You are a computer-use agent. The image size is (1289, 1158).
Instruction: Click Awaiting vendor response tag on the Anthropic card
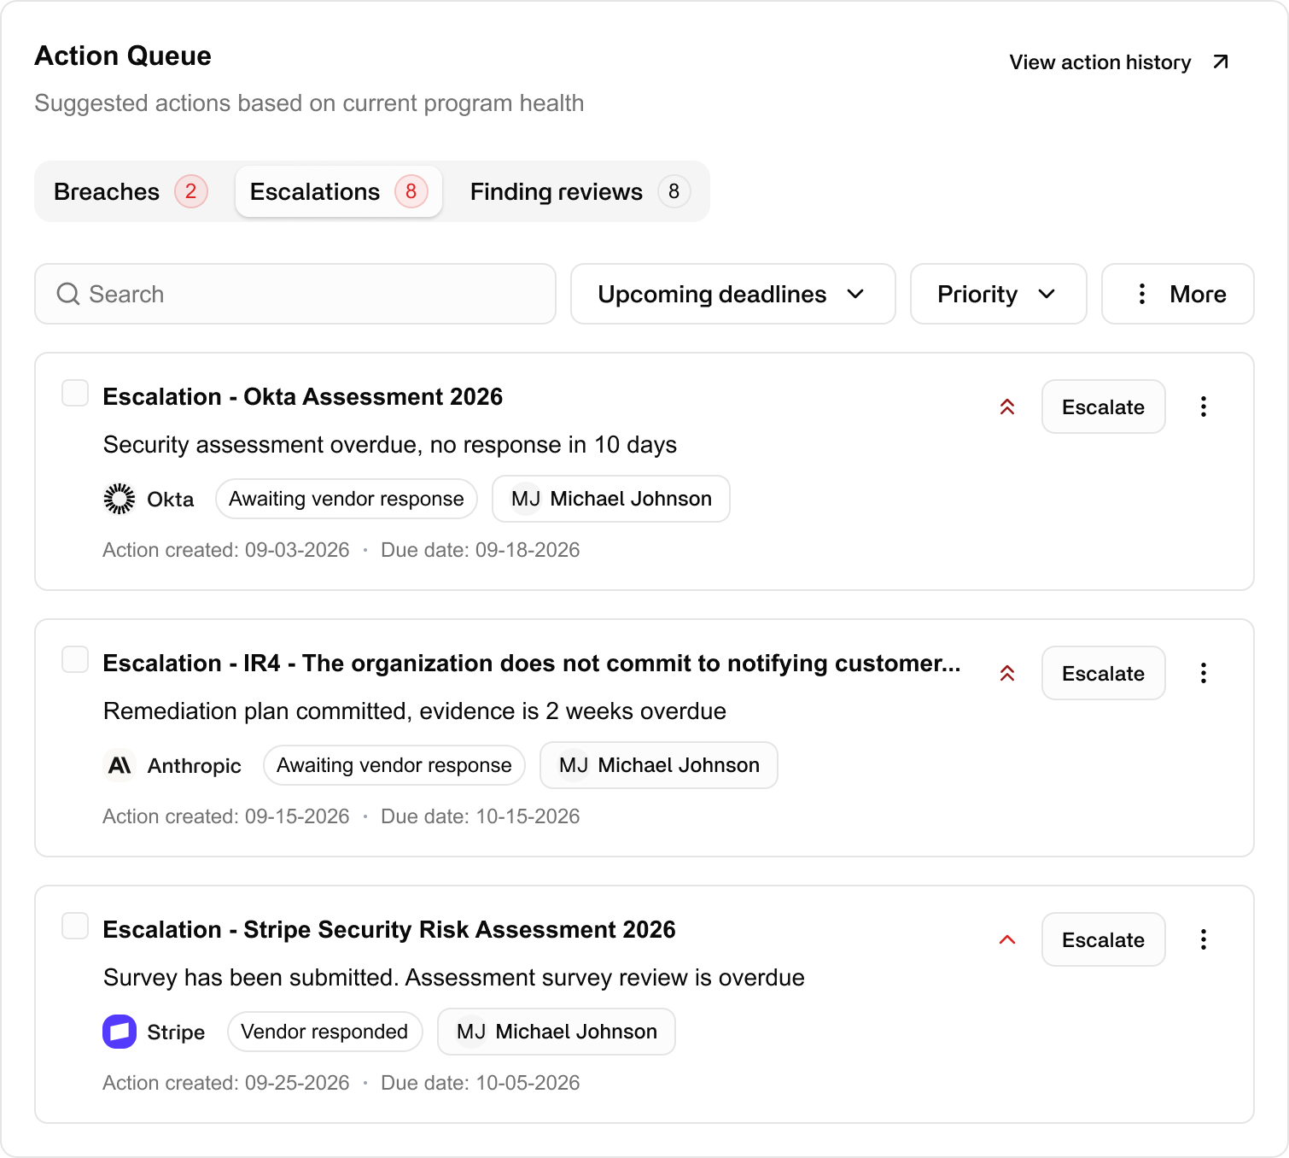[x=394, y=765]
